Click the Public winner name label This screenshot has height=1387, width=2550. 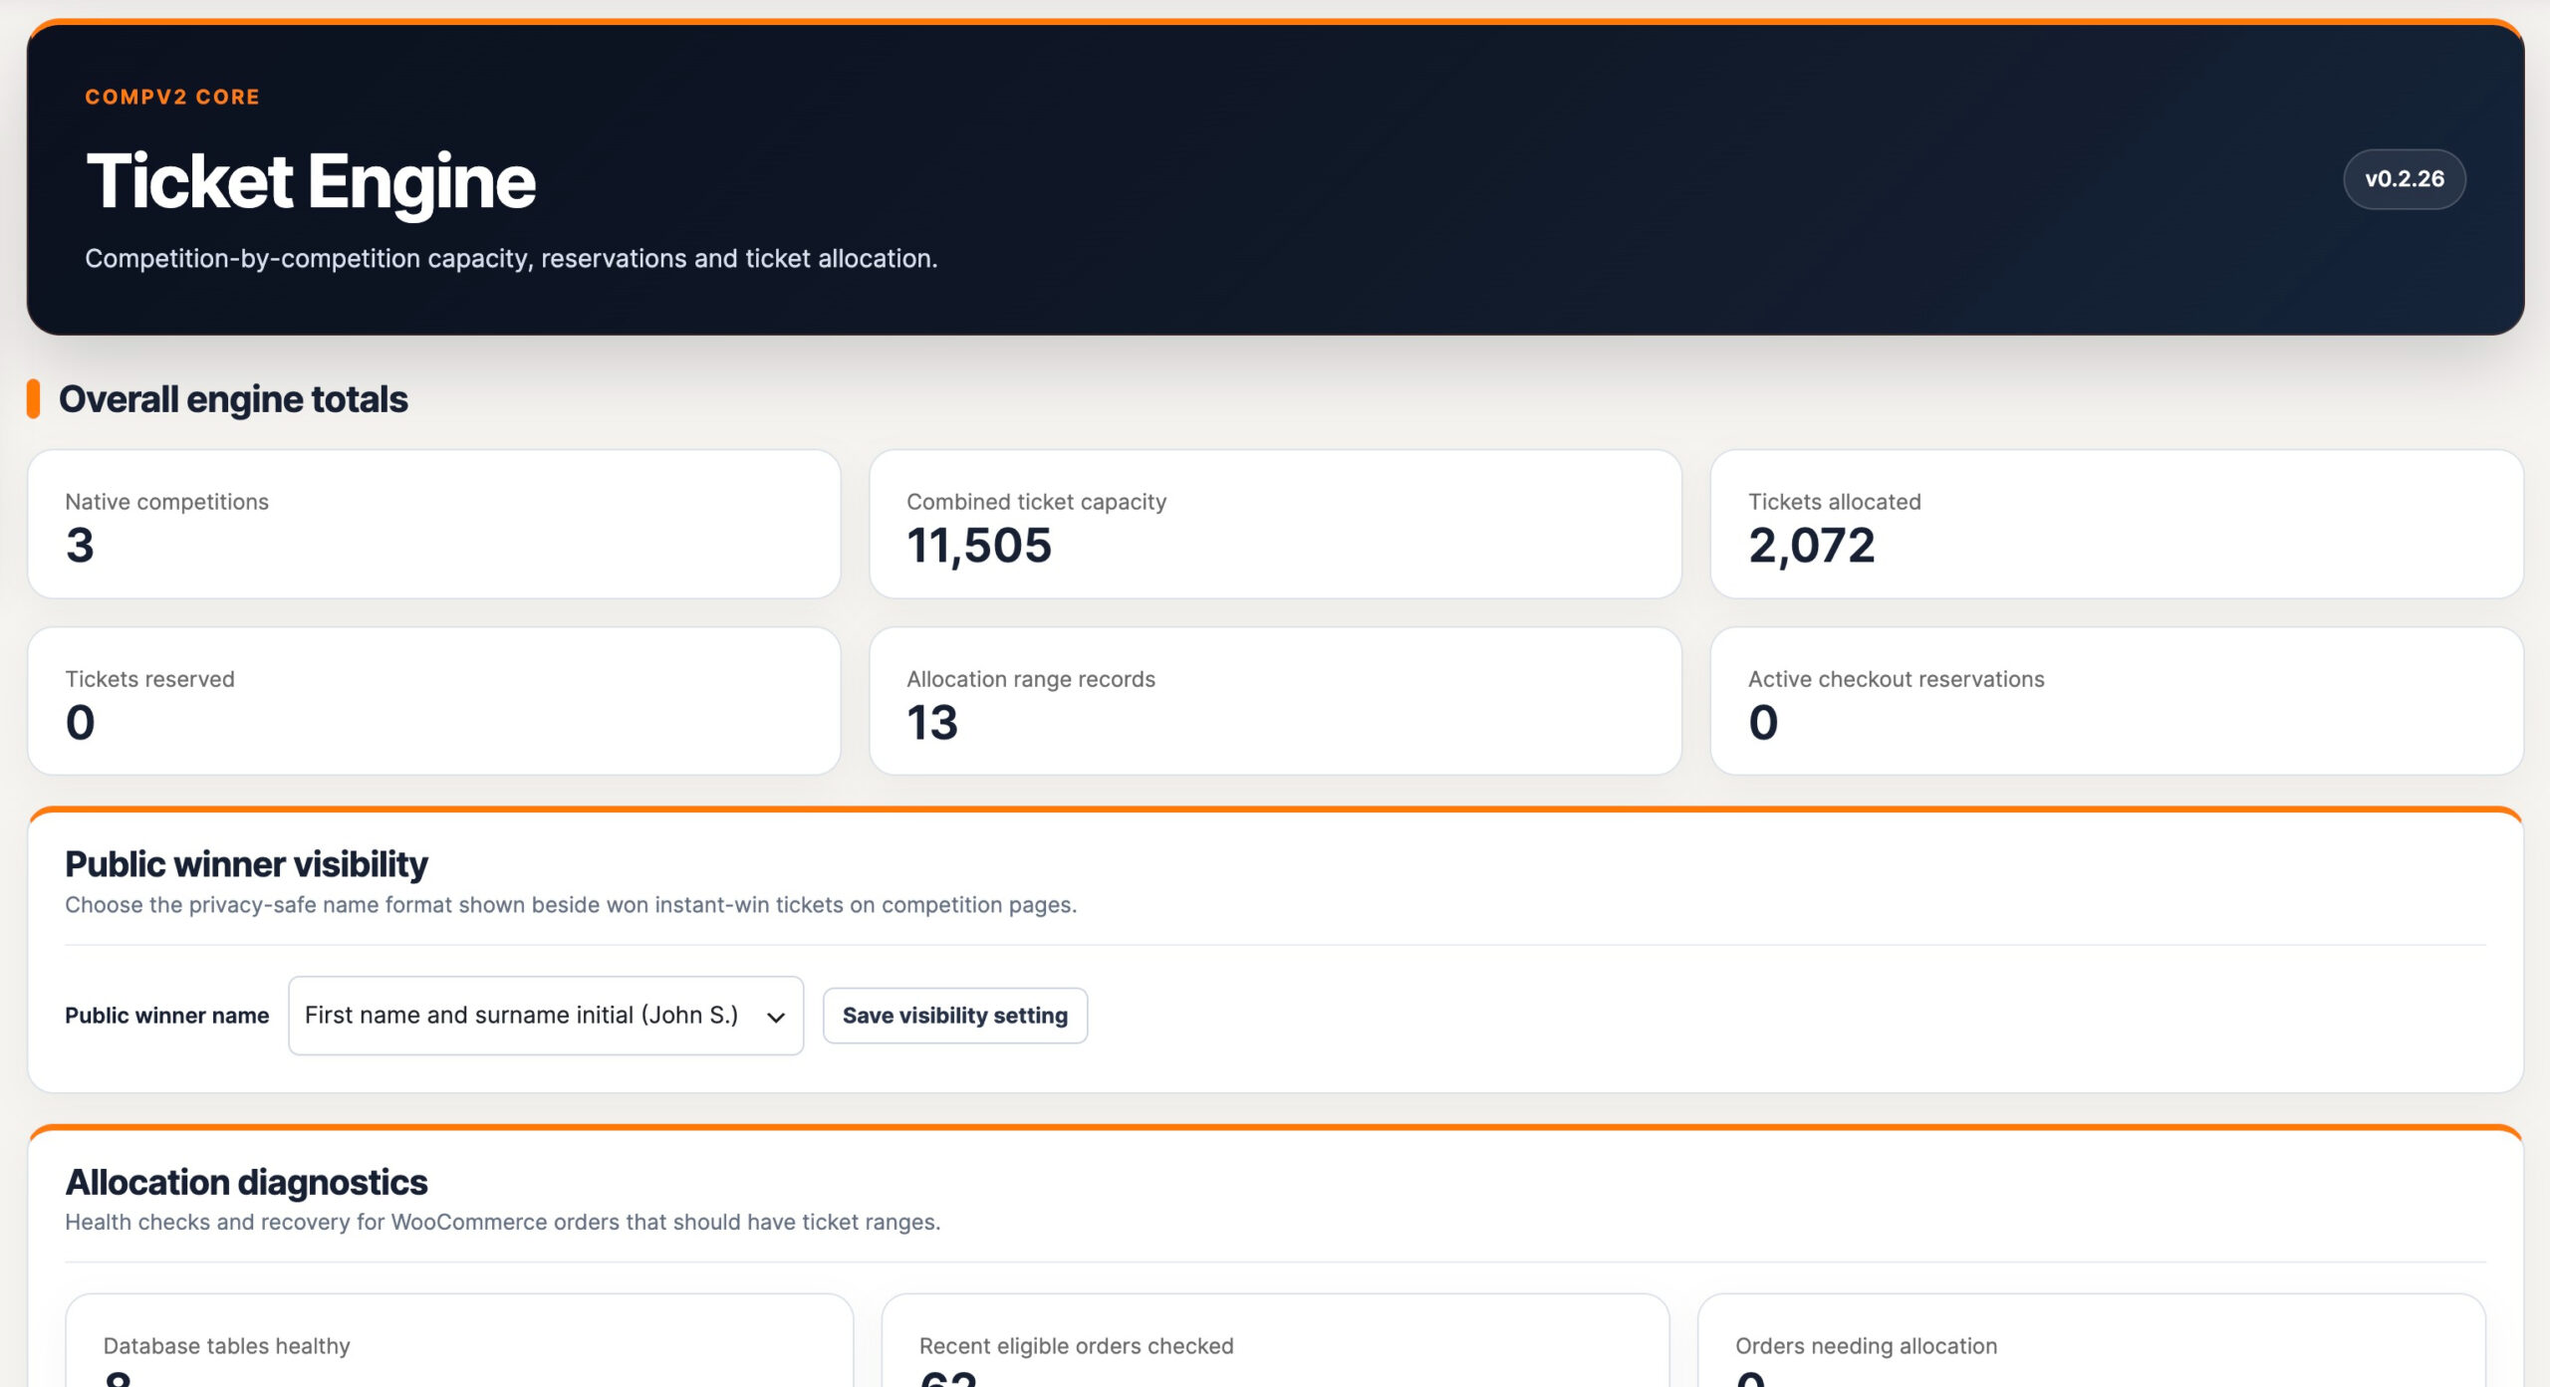167,1016
